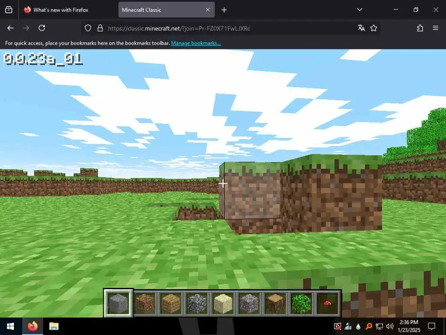Open File Explorer from the taskbar
Image resolution: width=446 pixels, height=335 pixels.
tap(54, 326)
